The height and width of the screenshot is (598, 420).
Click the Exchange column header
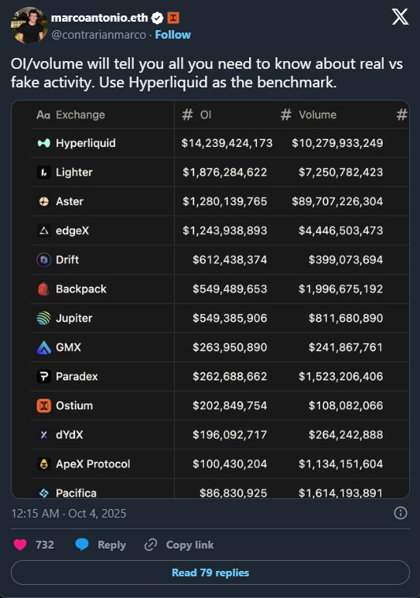tap(70, 114)
